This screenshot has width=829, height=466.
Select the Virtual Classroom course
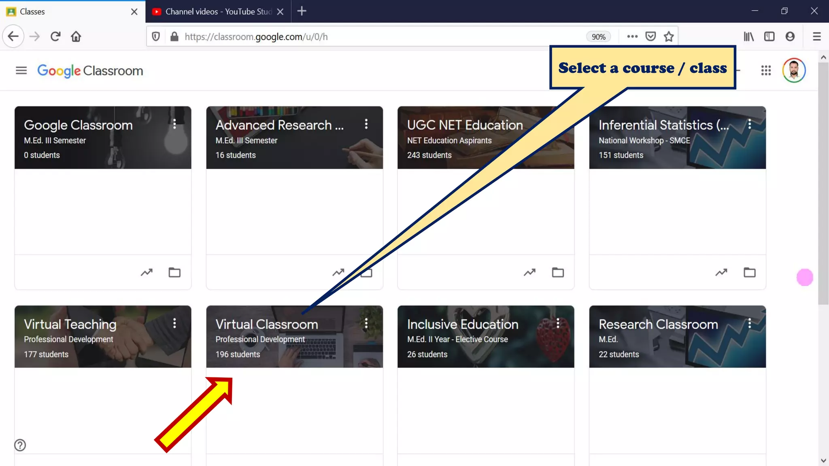(x=267, y=324)
